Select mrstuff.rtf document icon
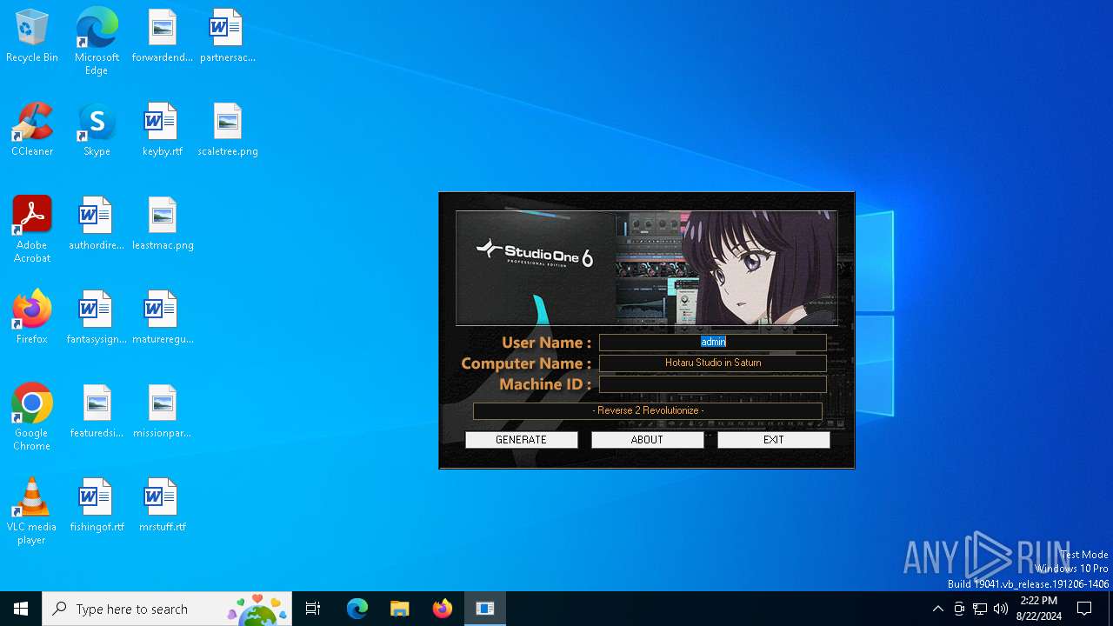The image size is (1113, 626). click(163, 506)
